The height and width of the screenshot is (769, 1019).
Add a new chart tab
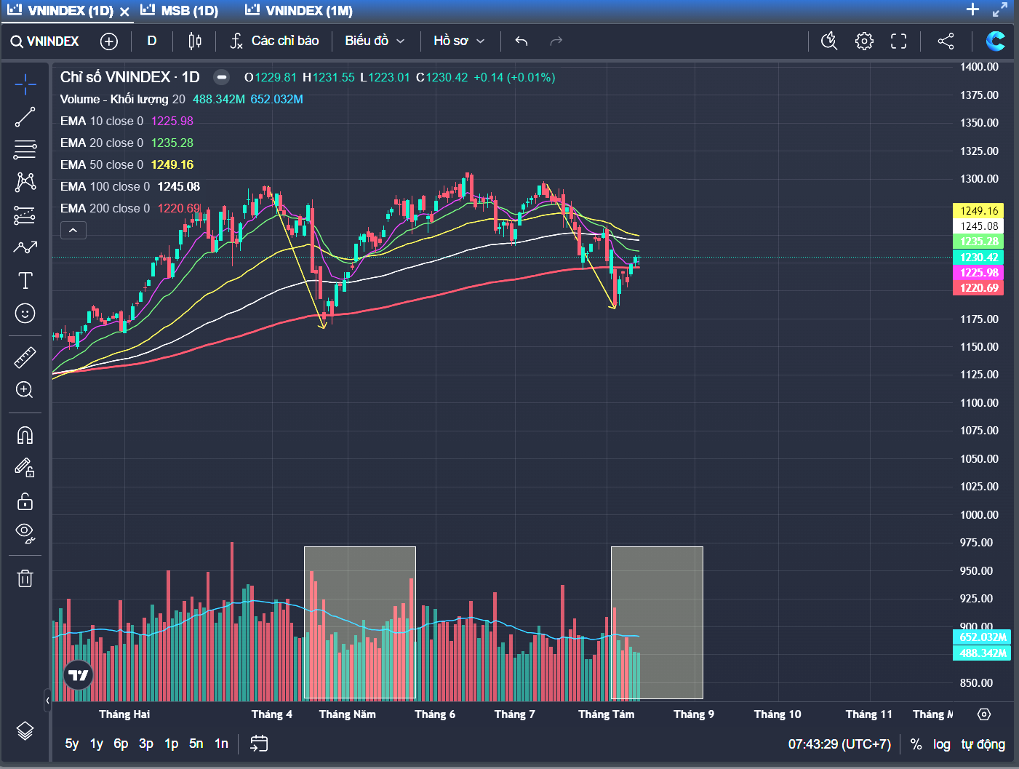point(972,9)
